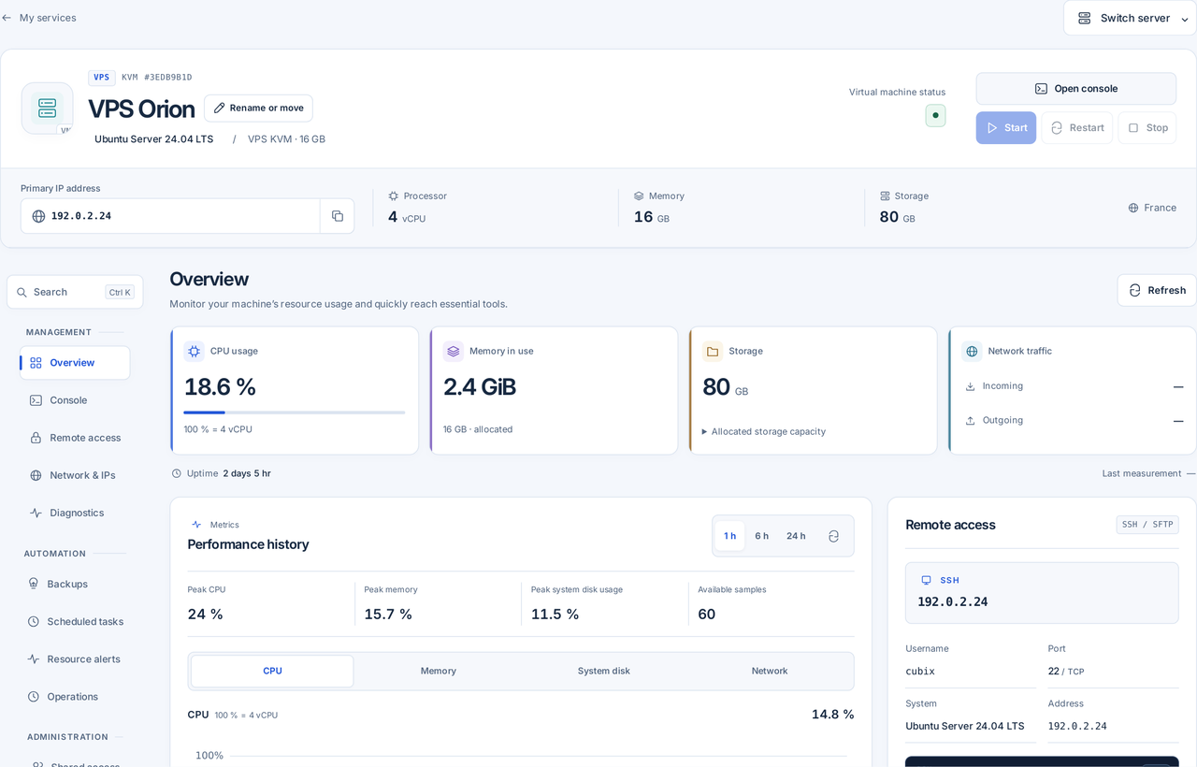The height and width of the screenshot is (767, 1197).
Task: Click the Storage folder icon
Action: [x=713, y=352]
